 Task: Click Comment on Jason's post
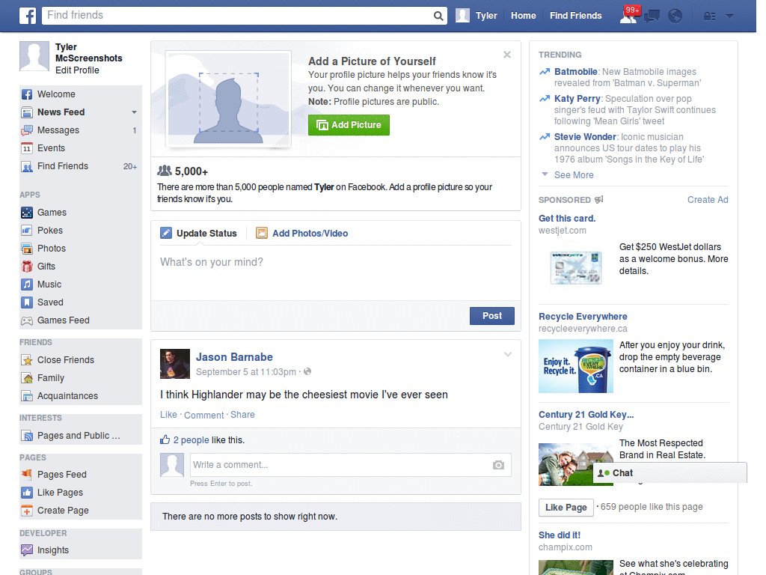tap(203, 415)
